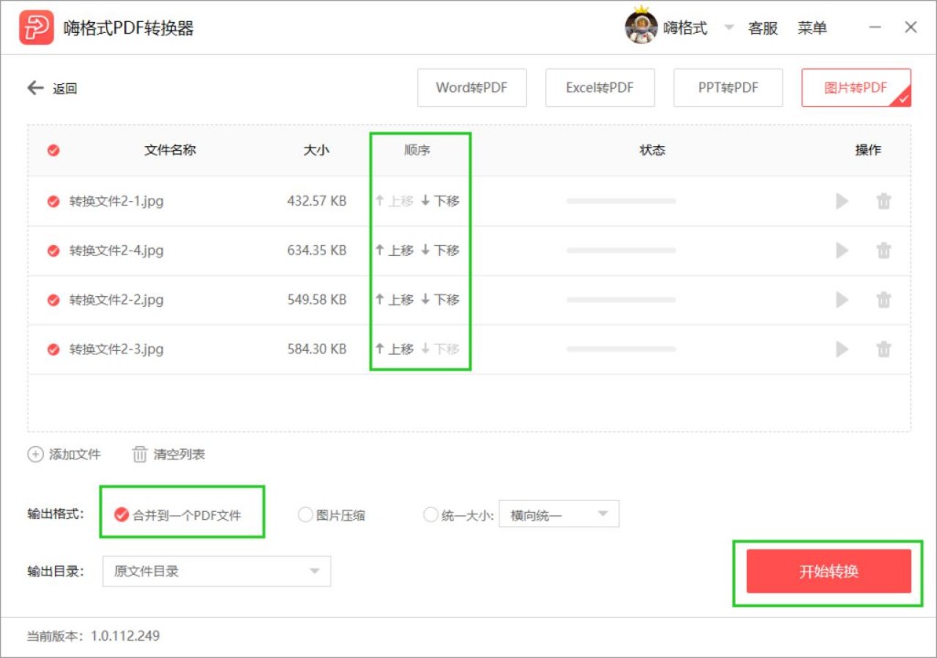Select 统一大小 radio option
Viewport: 937px width, 658px height.
pos(430,515)
